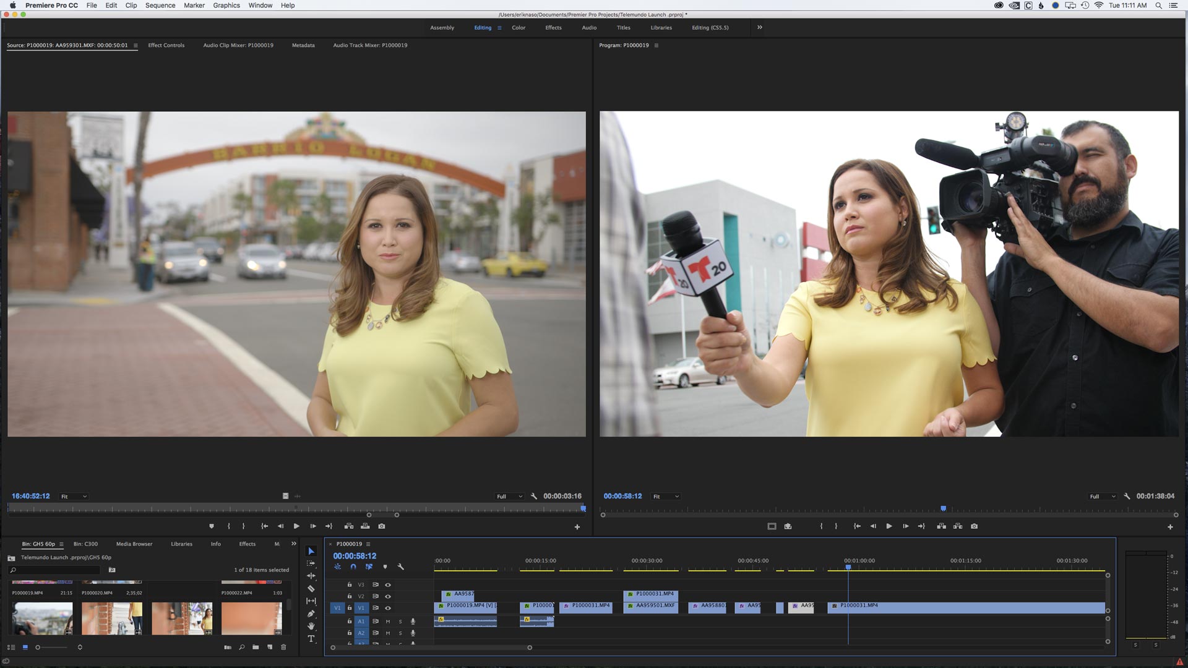Image resolution: width=1188 pixels, height=668 pixels.
Task: Mute audio track A1
Action: pos(388,621)
